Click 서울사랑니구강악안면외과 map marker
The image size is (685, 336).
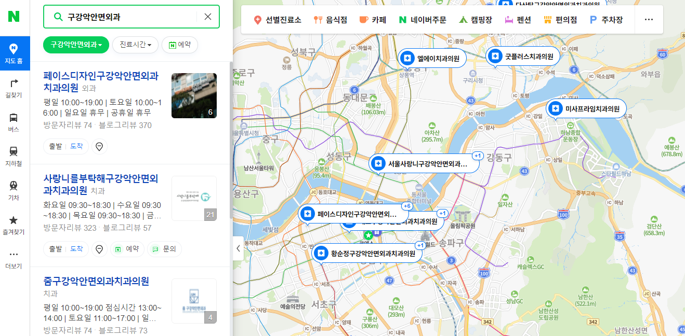(x=423, y=164)
